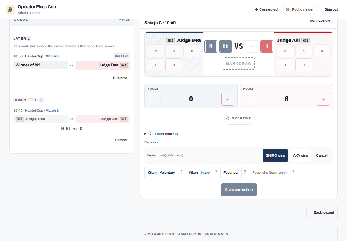Decrease fouls for Judge Aki

[250, 99]
